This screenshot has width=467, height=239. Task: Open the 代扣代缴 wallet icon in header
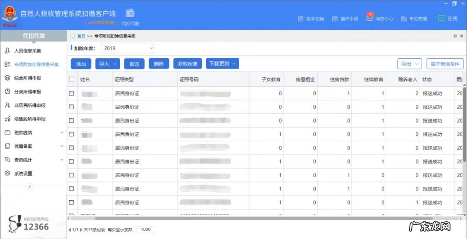point(130,13)
